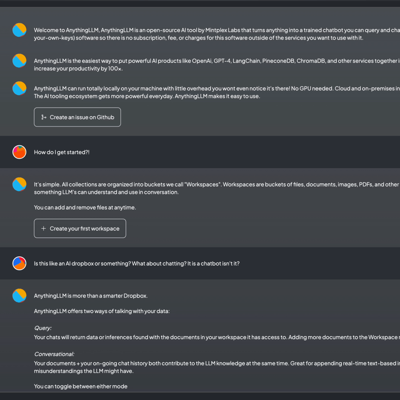Click the avatar beside the 'It's simple' message
This screenshot has width=400, height=400.
[19, 184]
